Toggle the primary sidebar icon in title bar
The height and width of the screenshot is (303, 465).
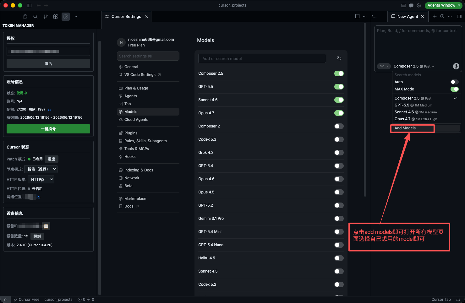coord(29,5)
